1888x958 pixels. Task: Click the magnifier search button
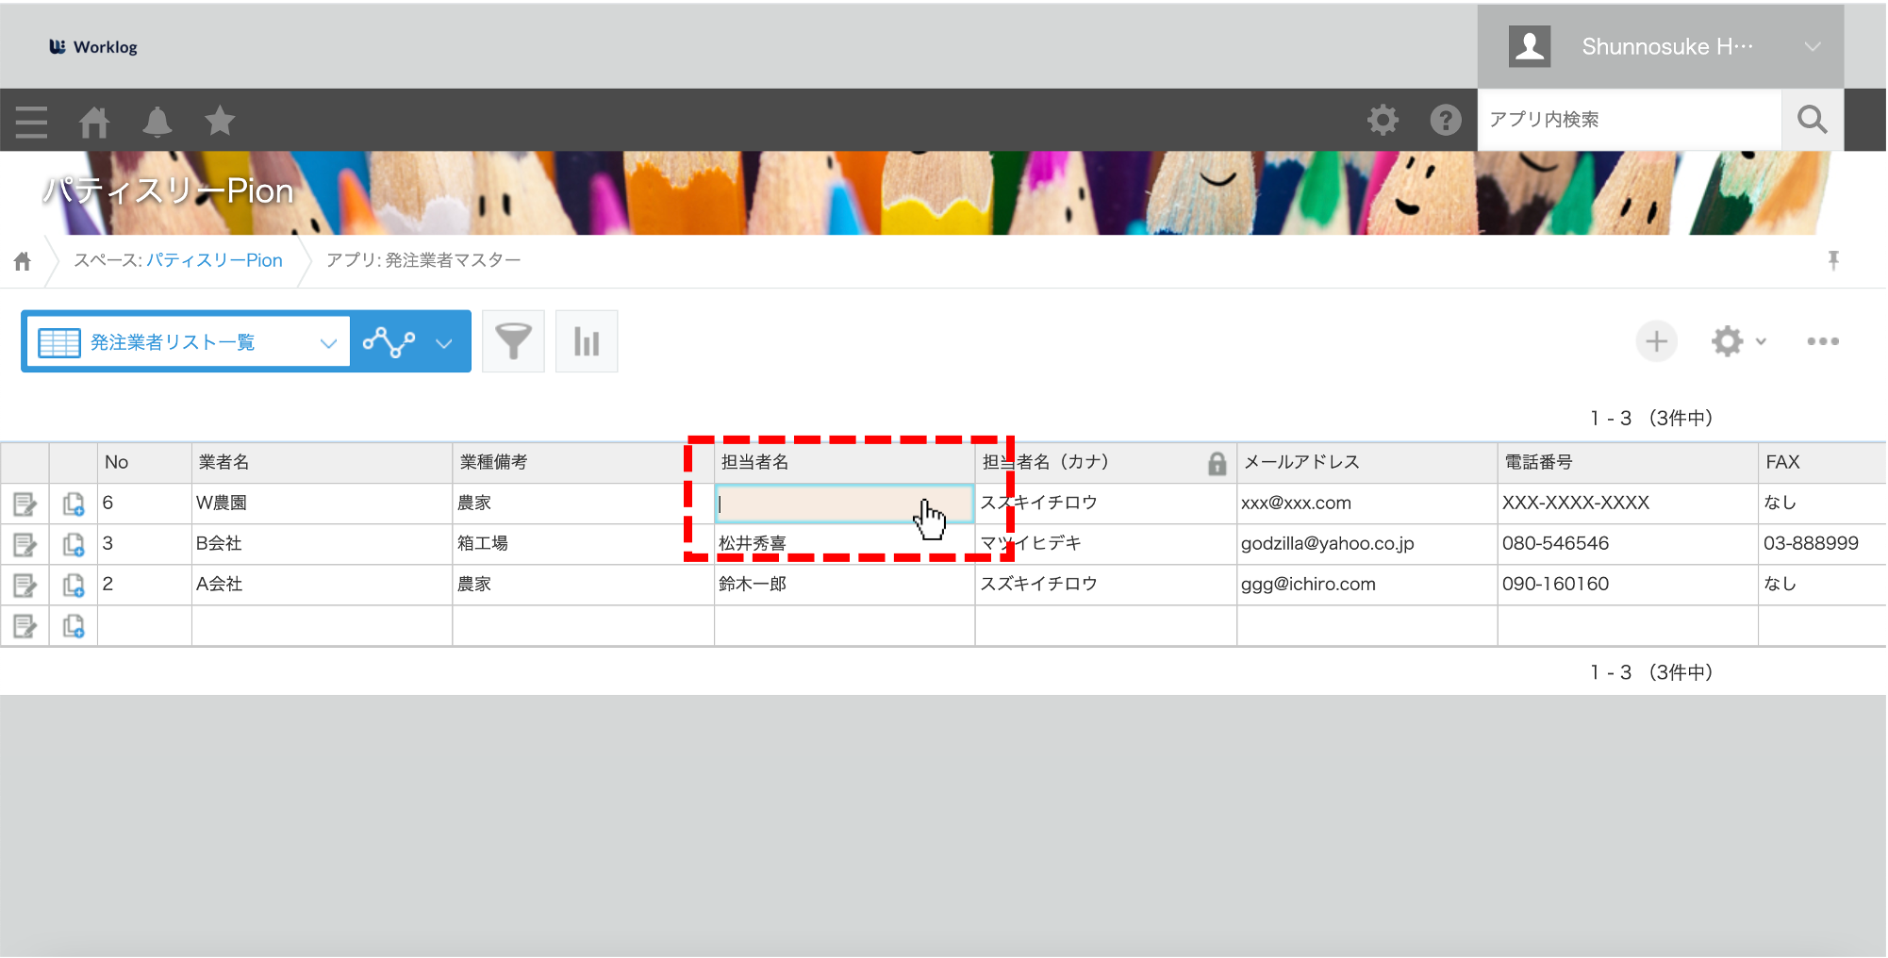pos(1812,120)
